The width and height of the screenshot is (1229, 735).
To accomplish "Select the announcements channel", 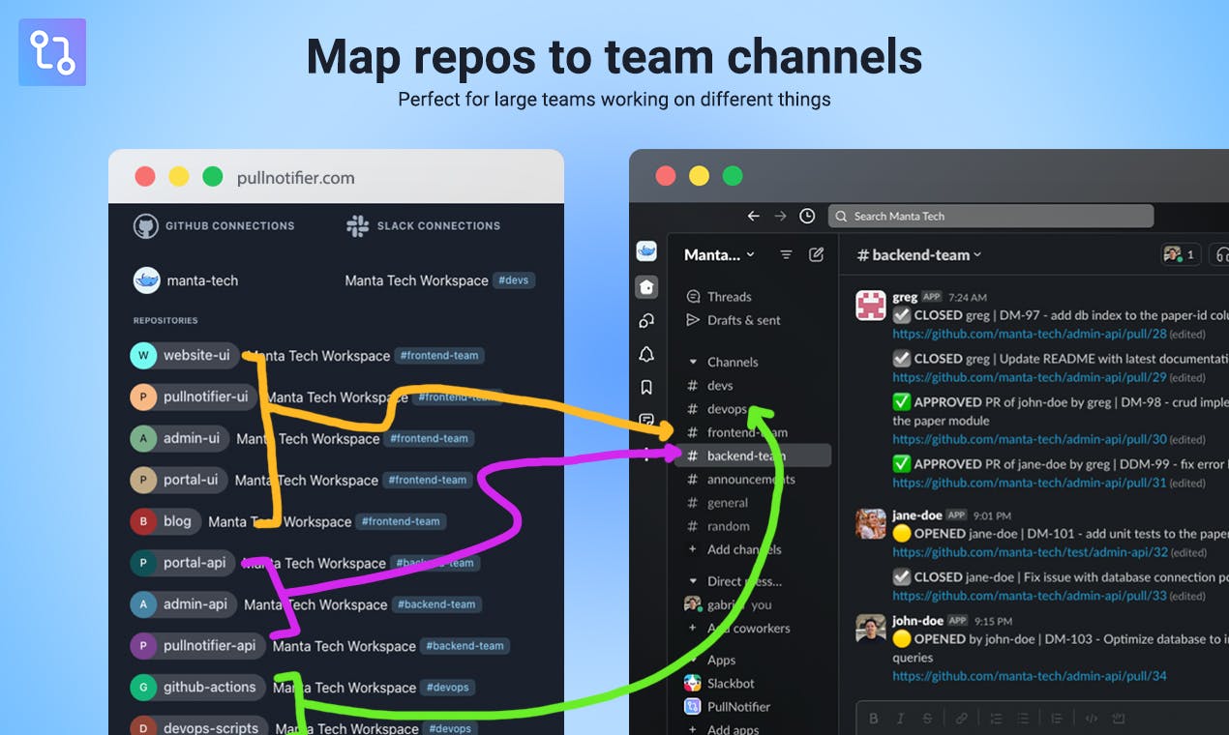I will coord(751,479).
